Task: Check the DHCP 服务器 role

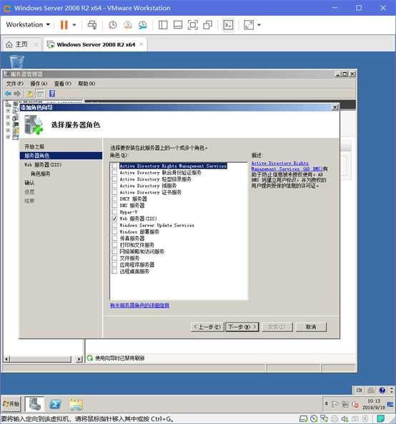Action: pyautogui.click(x=114, y=198)
